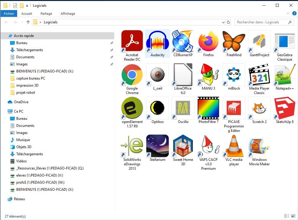Viewport: 298px width, 220px height.
Task: Select the openElement 1.57 R9 icon
Action: [132, 108]
